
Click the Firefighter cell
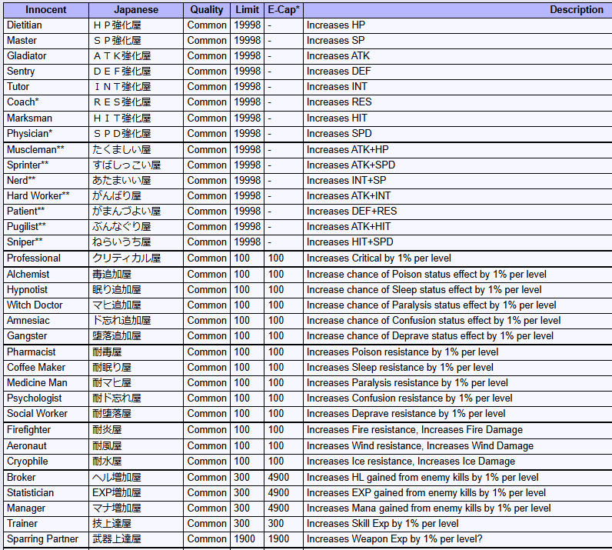pyautogui.click(x=46, y=430)
